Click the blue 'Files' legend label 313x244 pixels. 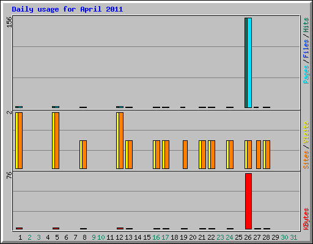point(306,49)
